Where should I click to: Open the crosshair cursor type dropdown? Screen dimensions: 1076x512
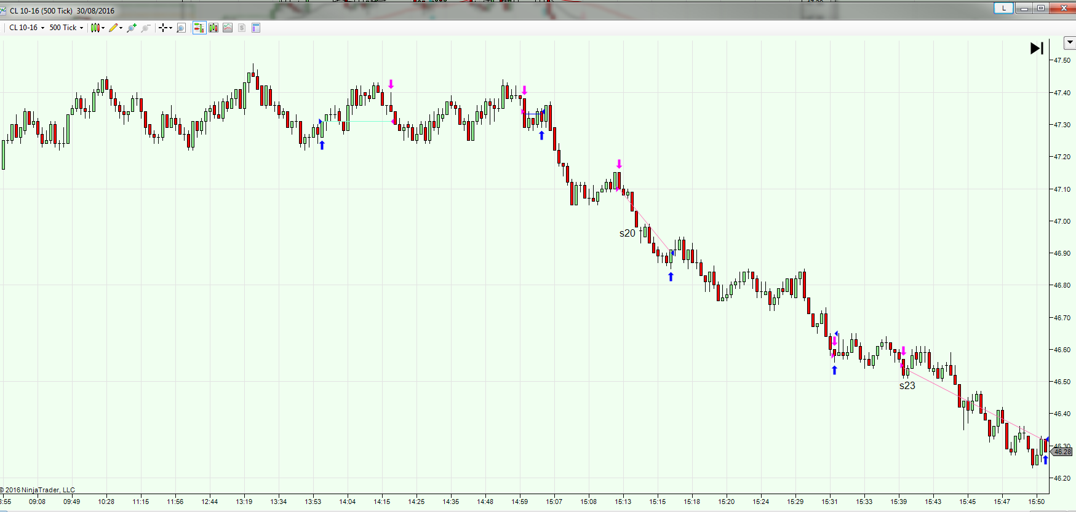click(x=165, y=28)
